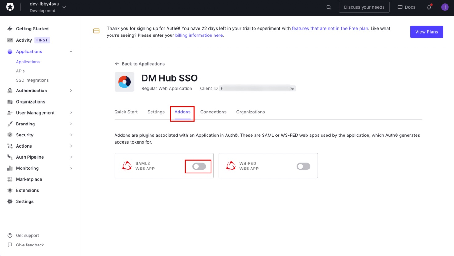Open Give feedback link text

click(30, 245)
